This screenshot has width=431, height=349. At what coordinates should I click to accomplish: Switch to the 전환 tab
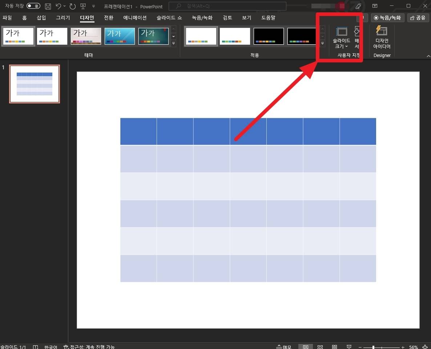(x=109, y=18)
